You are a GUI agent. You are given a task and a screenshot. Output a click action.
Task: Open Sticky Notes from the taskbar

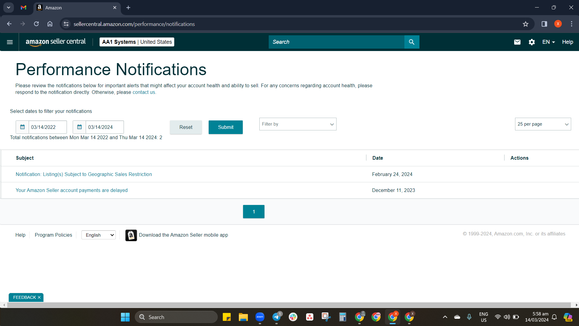click(x=226, y=317)
